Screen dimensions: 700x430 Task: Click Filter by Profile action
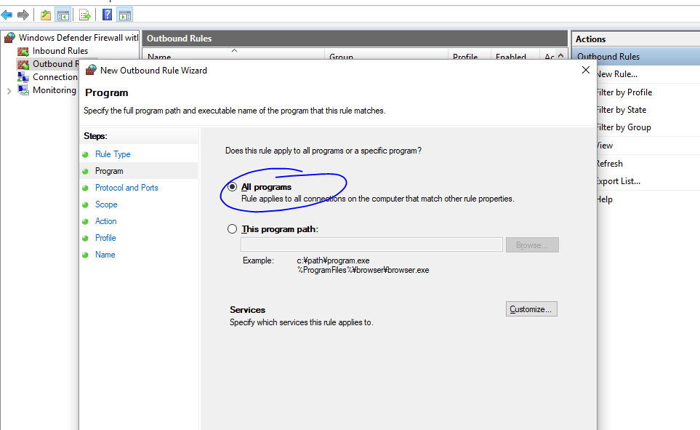click(x=624, y=92)
